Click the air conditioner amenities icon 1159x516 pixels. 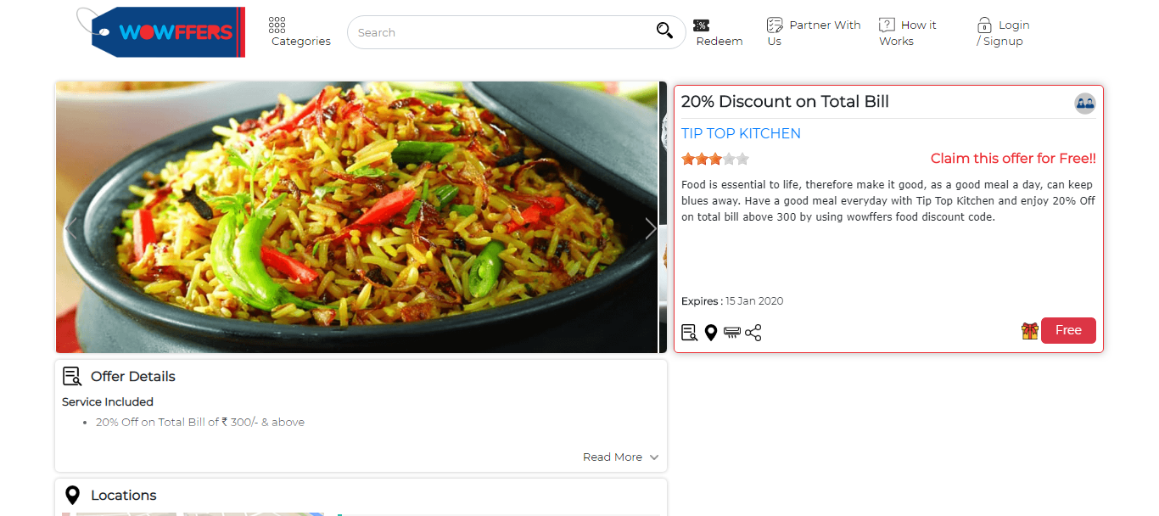point(732,333)
